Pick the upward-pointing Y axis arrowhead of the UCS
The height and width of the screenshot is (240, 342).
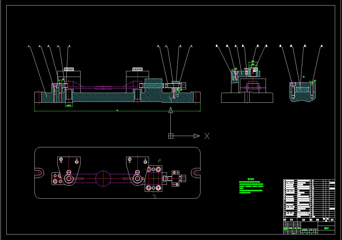(171, 110)
